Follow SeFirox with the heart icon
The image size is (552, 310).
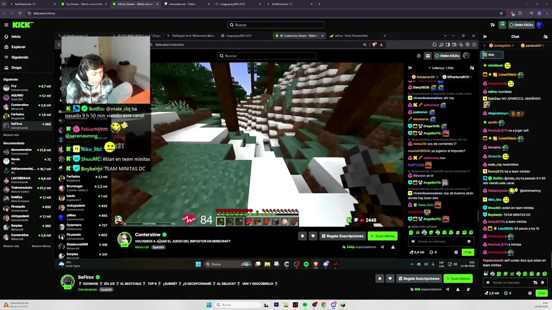[x=390, y=279]
